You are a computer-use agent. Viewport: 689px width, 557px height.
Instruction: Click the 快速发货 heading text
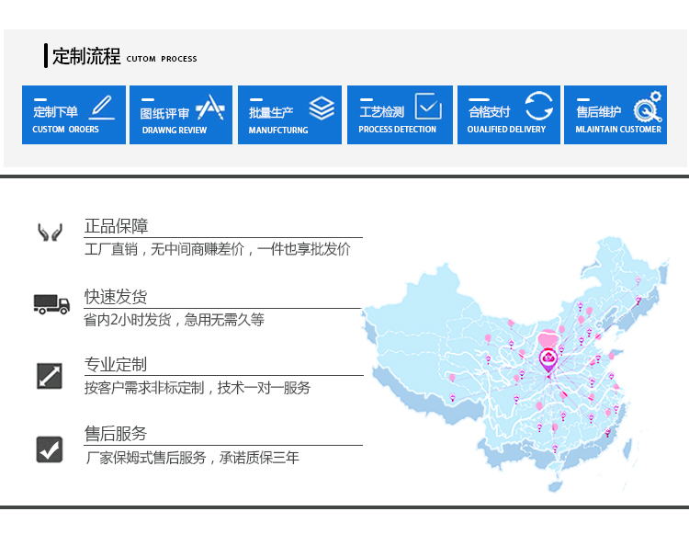click(116, 297)
